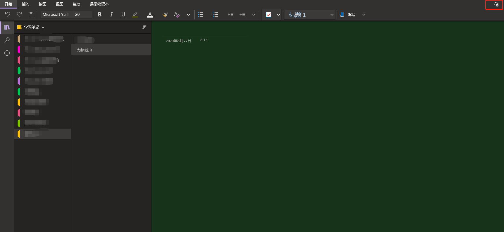Click the 听写 dictate label
The height and width of the screenshot is (232, 504).
tap(351, 15)
